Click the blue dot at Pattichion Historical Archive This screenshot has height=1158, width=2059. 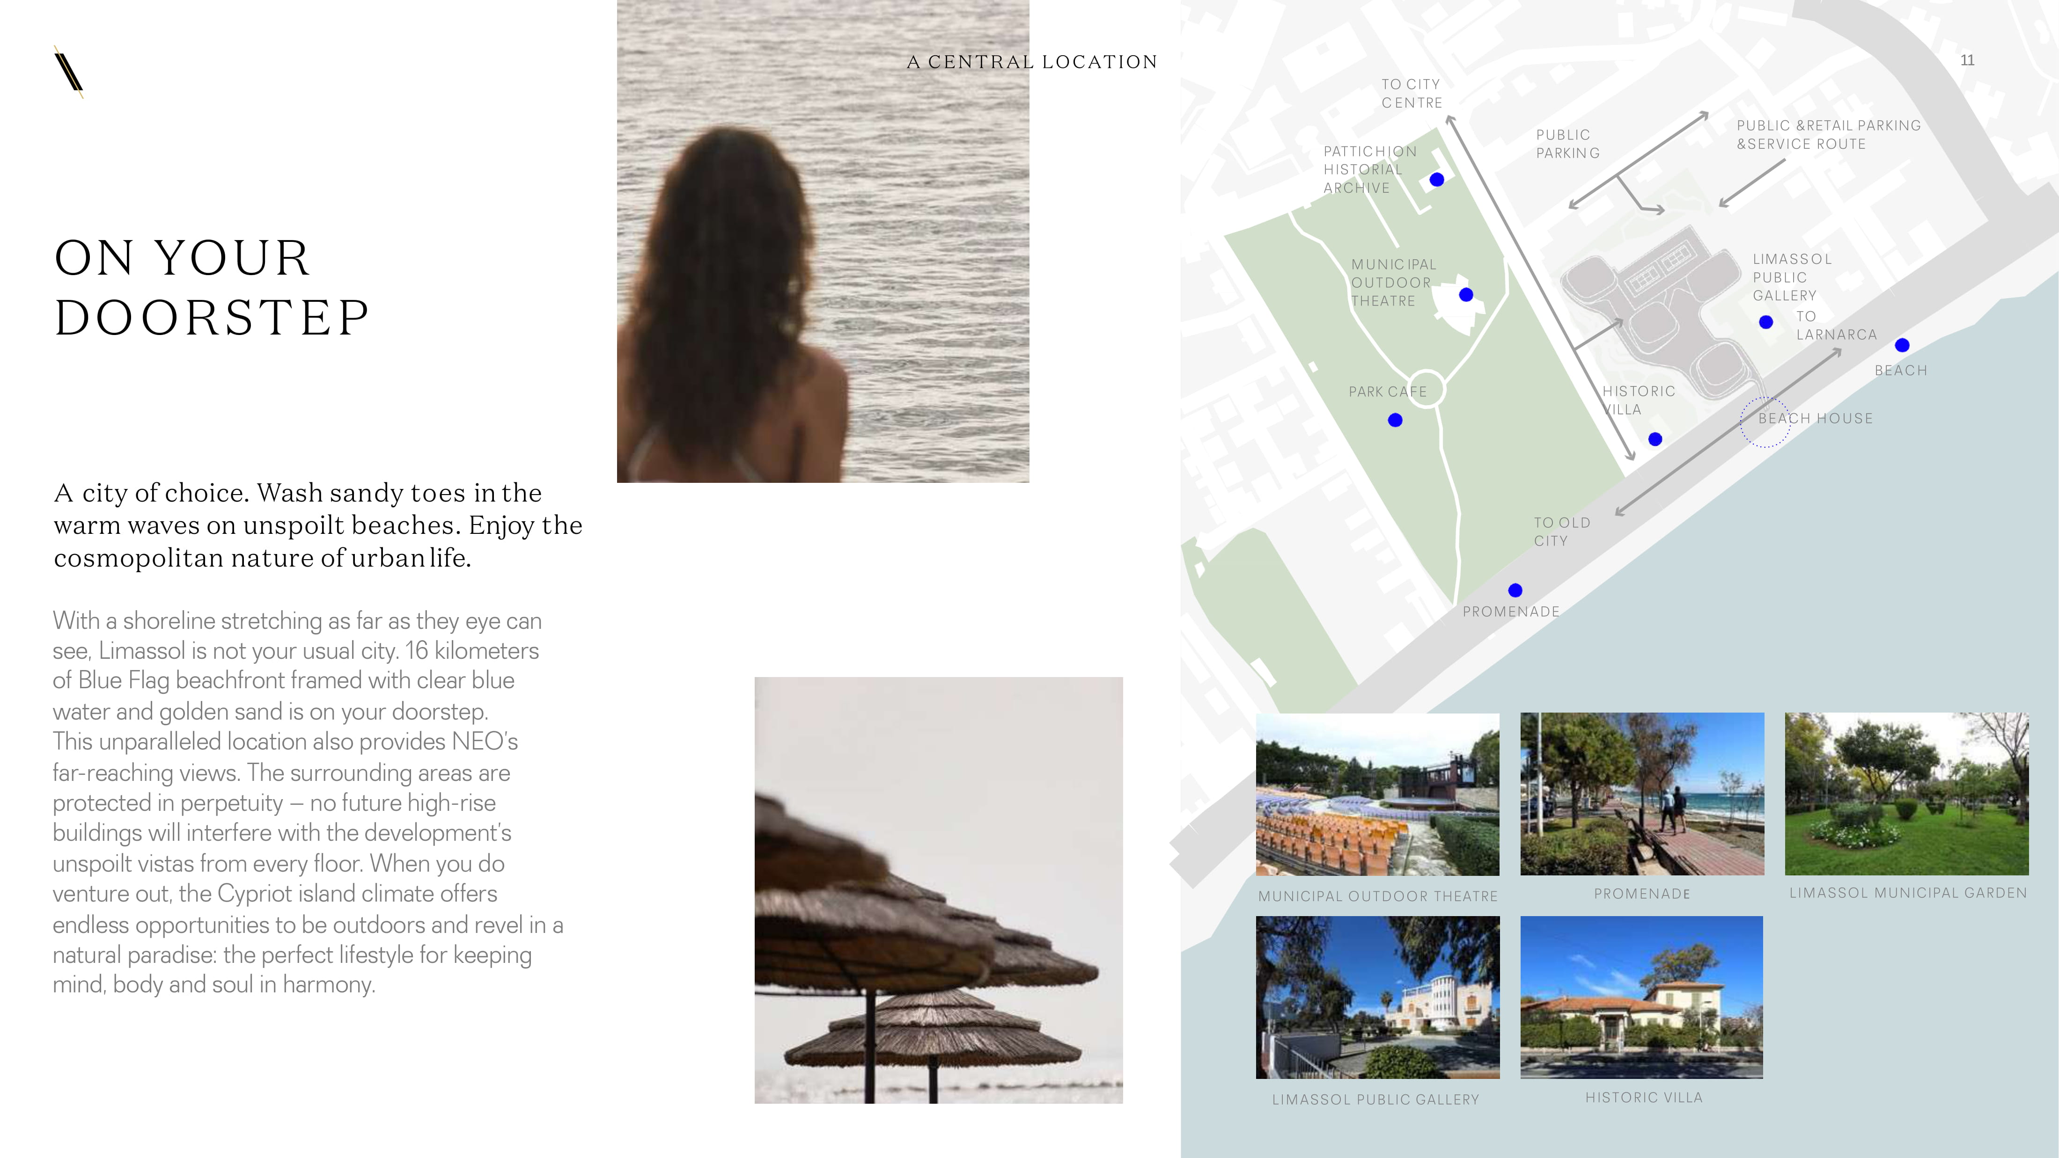[x=1436, y=180]
